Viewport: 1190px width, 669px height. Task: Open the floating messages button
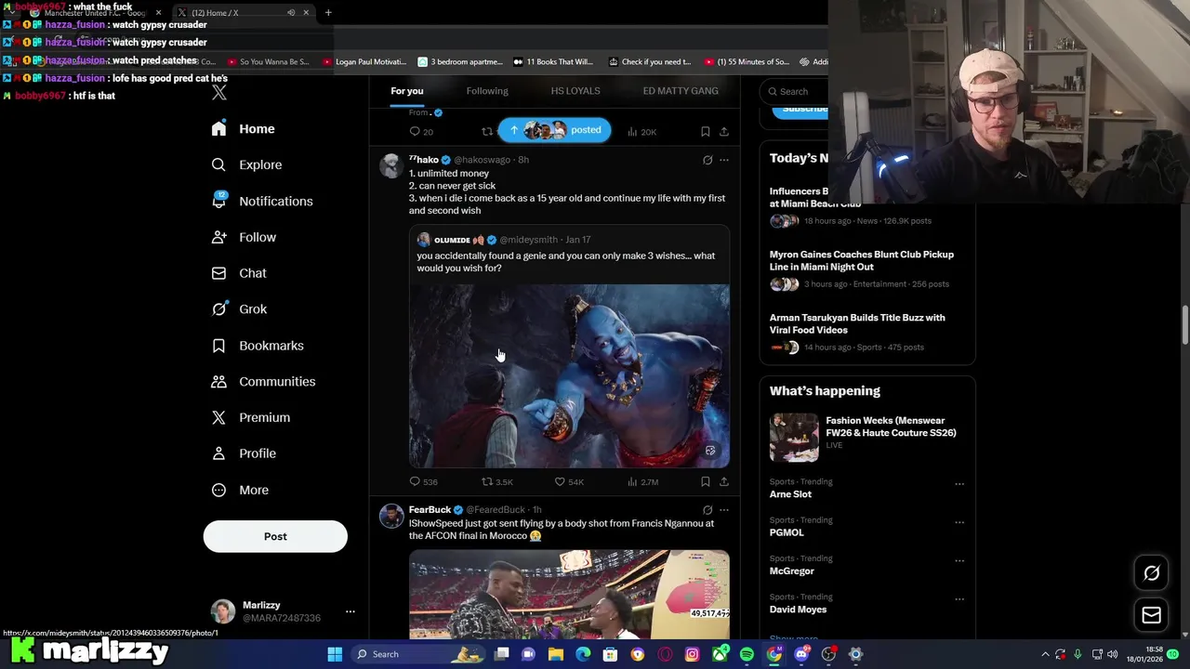[x=1151, y=615]
